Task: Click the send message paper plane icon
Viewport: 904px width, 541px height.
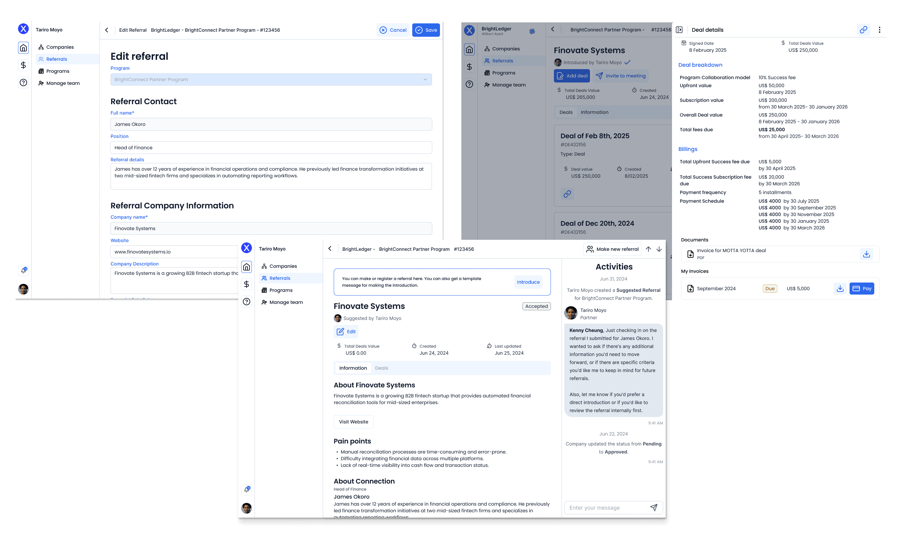Action: (653, 508)
